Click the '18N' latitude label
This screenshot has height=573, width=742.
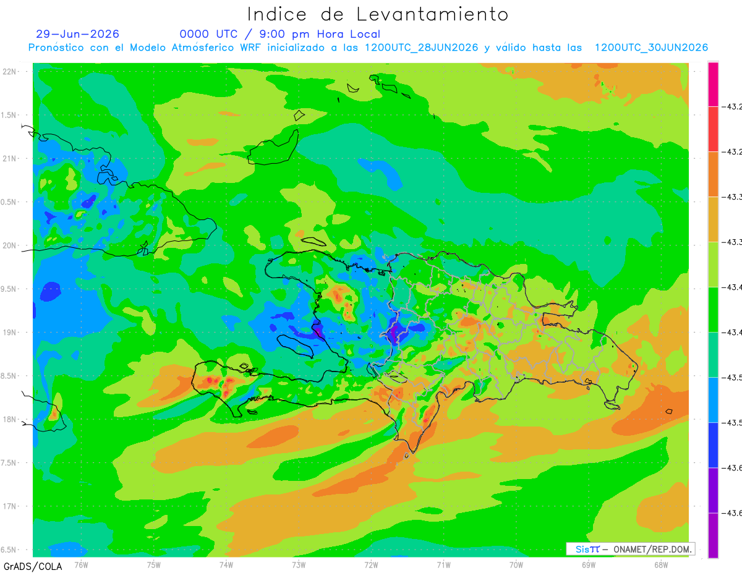[x=9, y=419]
